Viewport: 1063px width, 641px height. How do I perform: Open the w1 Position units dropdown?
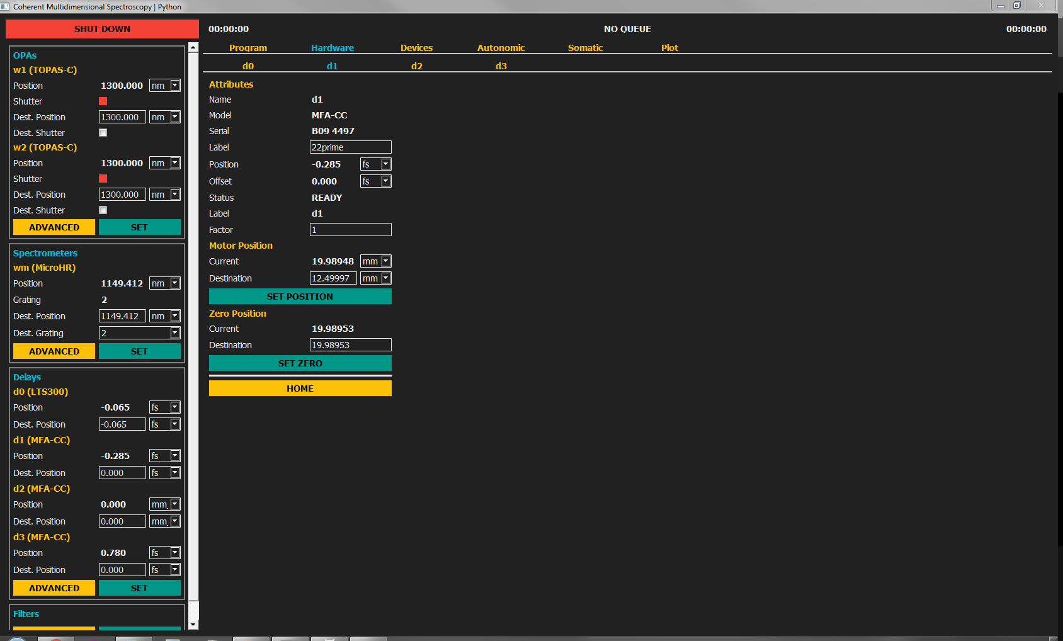175,86
